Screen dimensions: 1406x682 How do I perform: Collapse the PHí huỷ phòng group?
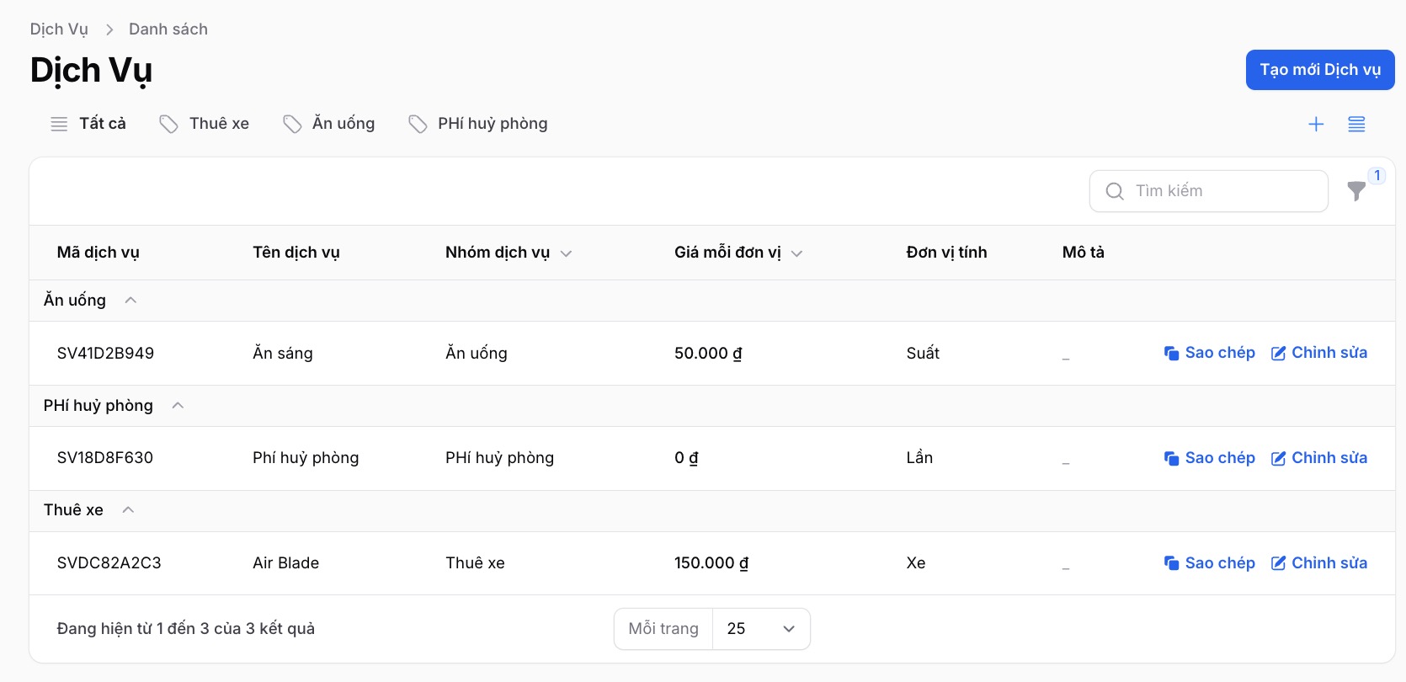pos(178,406)
